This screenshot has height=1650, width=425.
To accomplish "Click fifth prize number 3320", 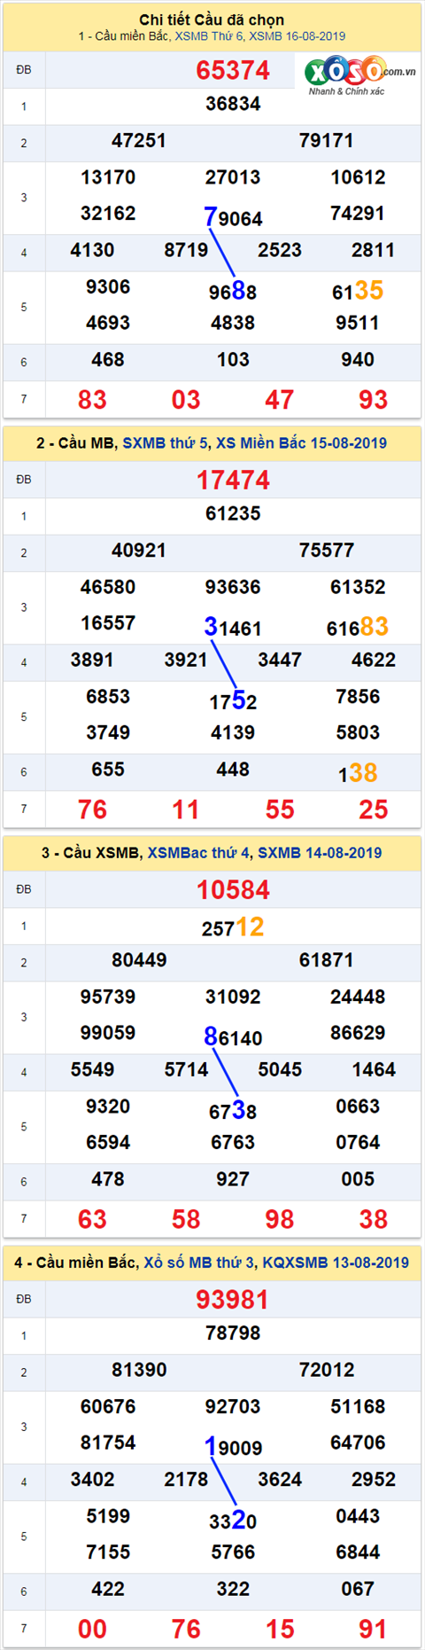I will (233, 1520).
